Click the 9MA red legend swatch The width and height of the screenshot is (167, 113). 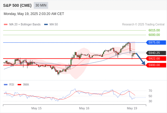pyautogui.click(x=19, y=85)
